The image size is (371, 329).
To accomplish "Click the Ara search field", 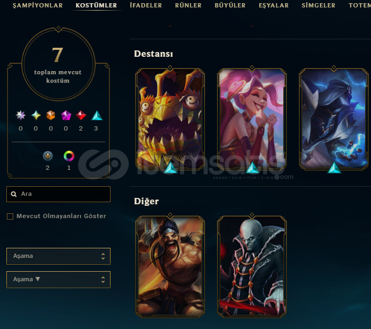I will 58,194.
